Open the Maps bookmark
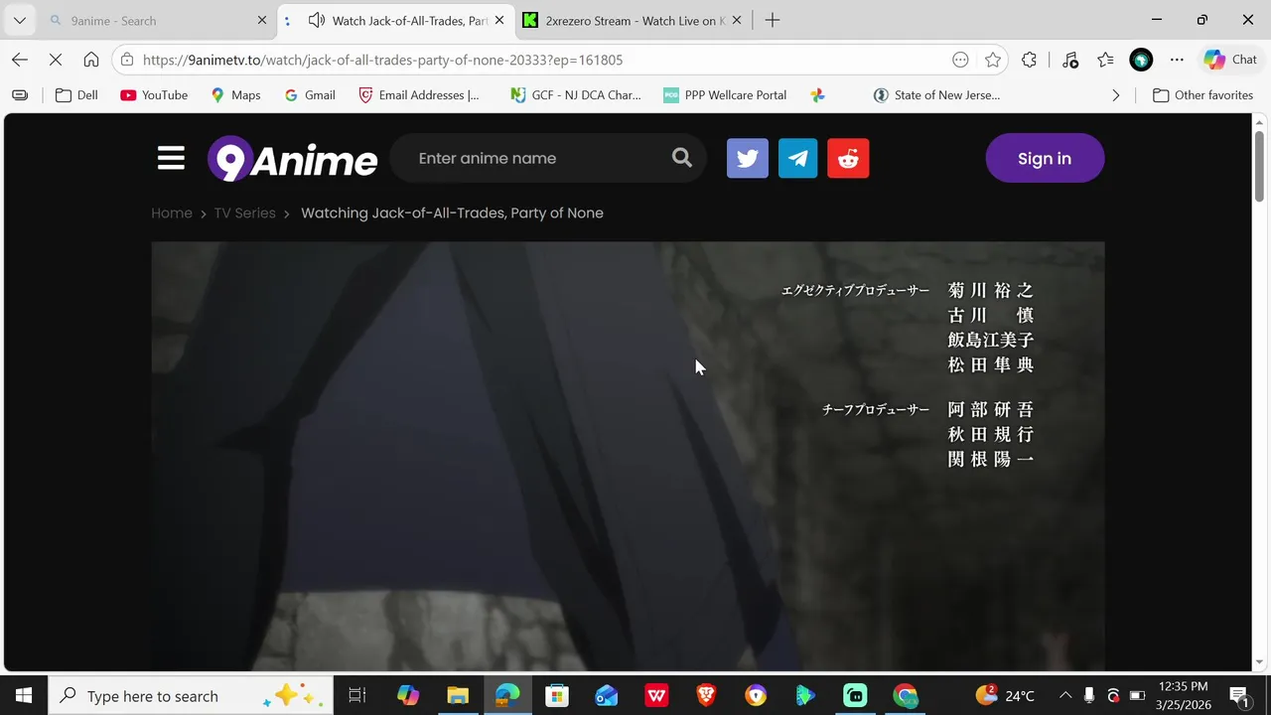Image resolution: width=1271 pixels, height=715 pixels. pos(235,95)
